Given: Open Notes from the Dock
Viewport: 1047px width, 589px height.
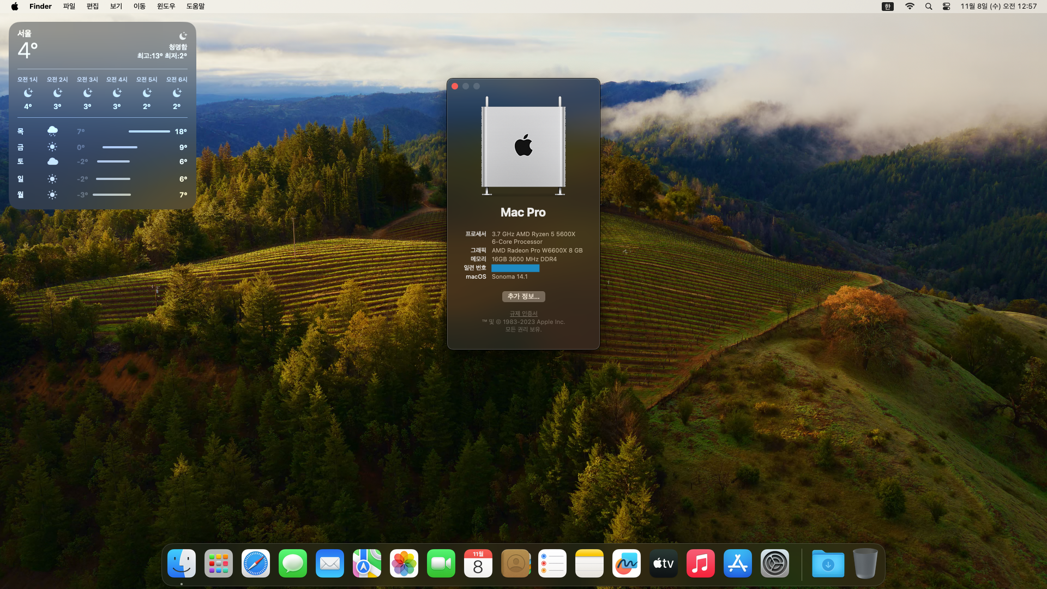Looking at the screenshot, I should [589, 563].
